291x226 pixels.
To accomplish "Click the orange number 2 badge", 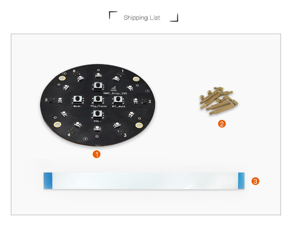I will (x=222, y=124).
